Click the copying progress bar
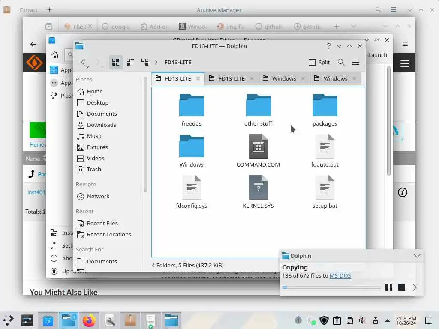The height and width of the screenshot is (329, 439). click(331, 287)
